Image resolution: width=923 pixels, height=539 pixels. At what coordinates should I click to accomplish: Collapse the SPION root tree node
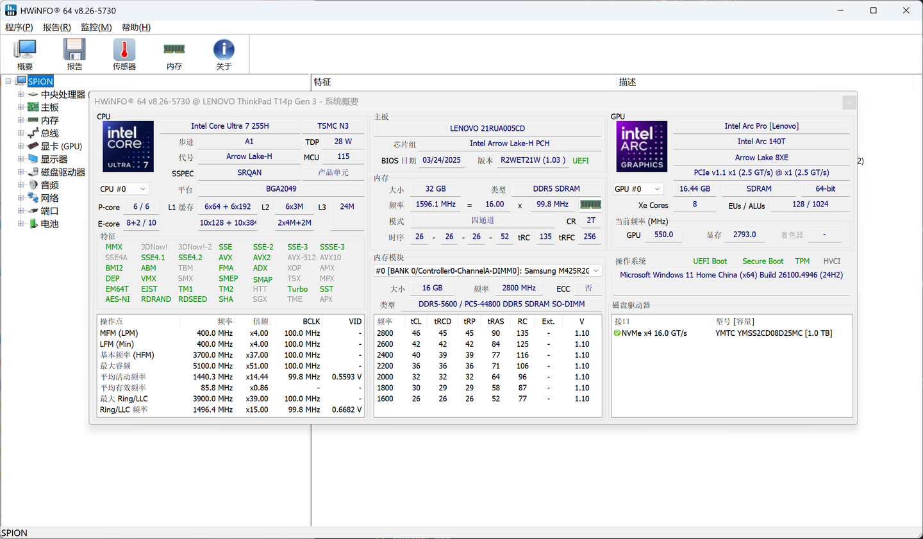pos(8,81)
